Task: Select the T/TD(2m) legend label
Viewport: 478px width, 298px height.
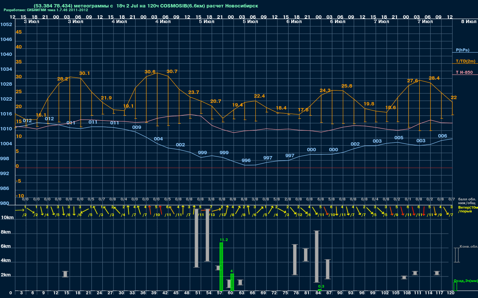Action: pyautogui.click(x=465, y=61)
